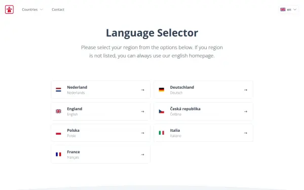The width and height of the screenshot is (304, 190).
Task: Select the Nederland region title
Action: (77, 87)
